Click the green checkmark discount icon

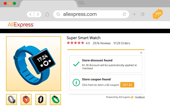76,64
